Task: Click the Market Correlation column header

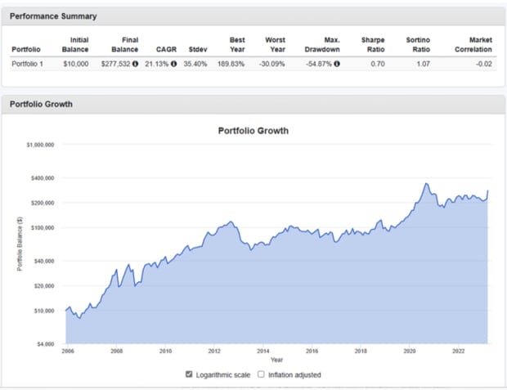Action: [473, 45]
